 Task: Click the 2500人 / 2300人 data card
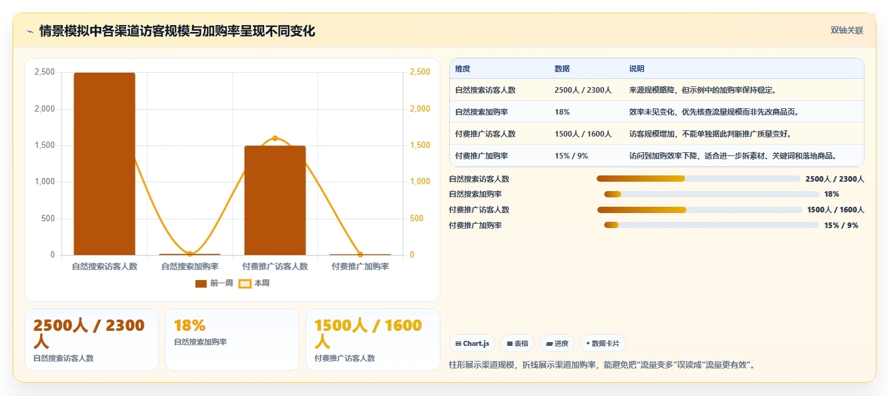pyautogui.click(x=92, y=340)
